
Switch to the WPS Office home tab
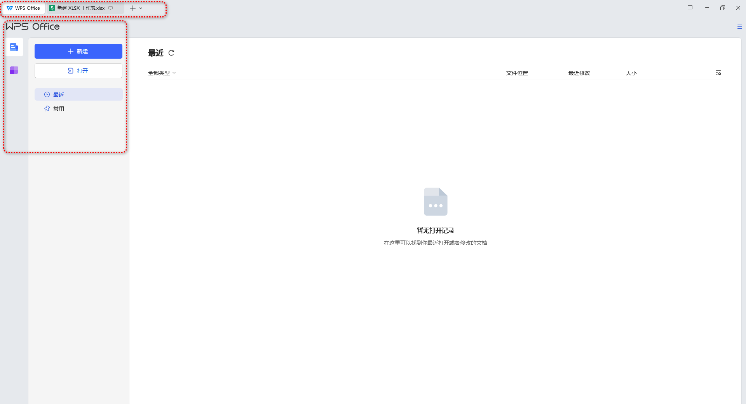tap(24, 8)
